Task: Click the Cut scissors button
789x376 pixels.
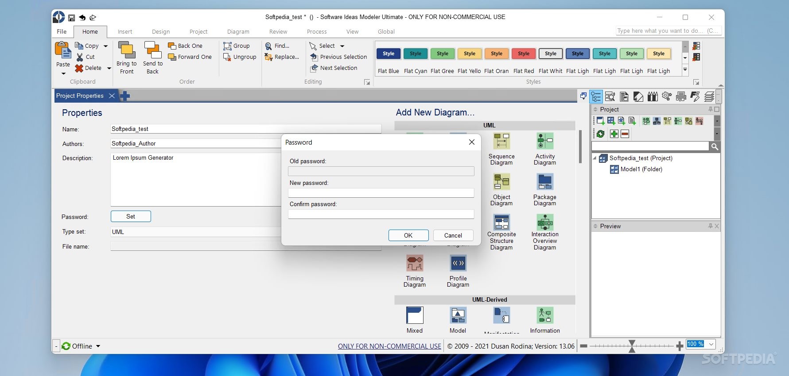Action: pos(85,57)
